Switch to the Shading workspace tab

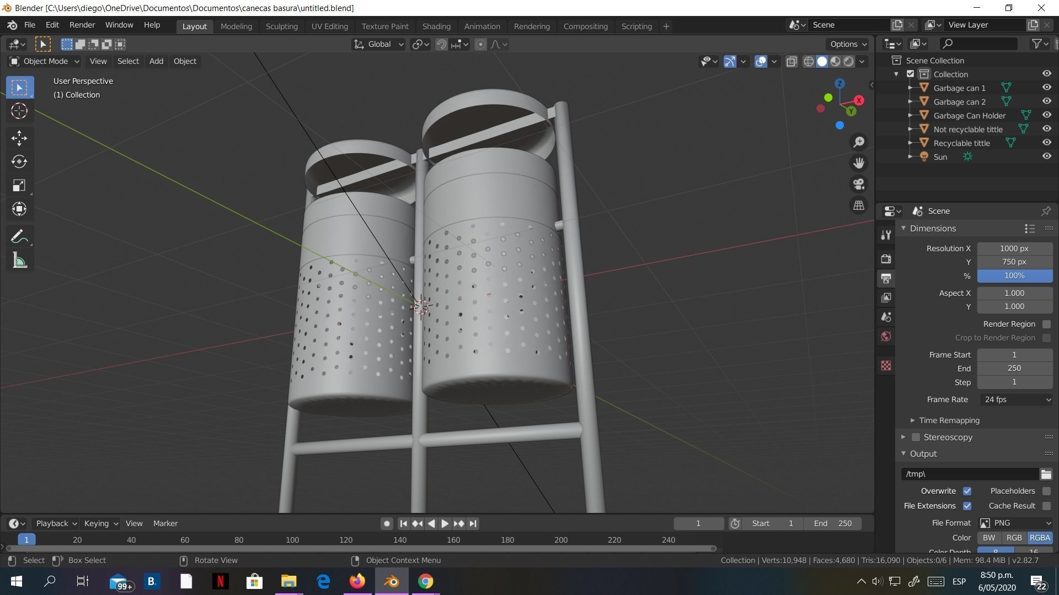click(436, 26)
